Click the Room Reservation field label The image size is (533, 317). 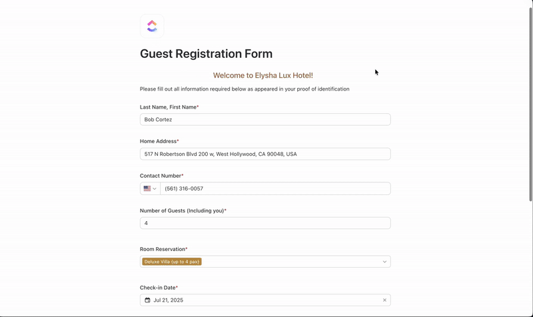(x=162, y=249)
